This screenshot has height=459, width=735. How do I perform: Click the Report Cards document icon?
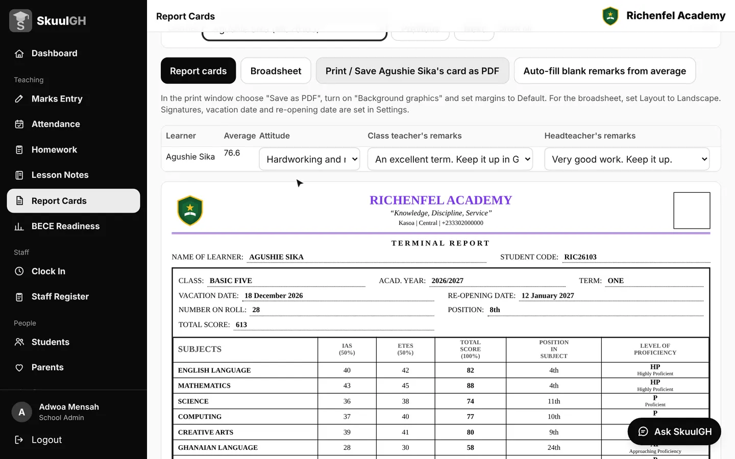(x=19, y=201)
